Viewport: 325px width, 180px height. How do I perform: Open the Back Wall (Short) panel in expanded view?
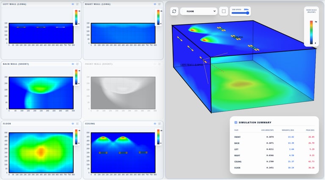(x=77, y=64)
